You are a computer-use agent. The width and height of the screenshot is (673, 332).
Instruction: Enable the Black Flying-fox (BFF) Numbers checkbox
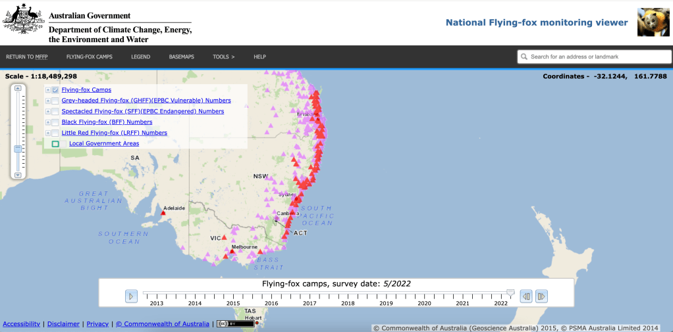[x=55, y=122]
